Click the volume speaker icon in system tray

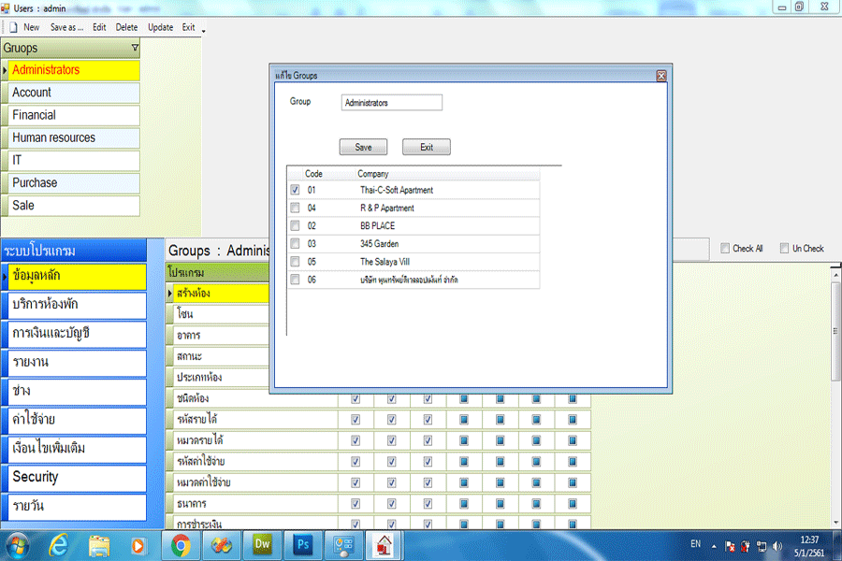[x=777, y=545]
